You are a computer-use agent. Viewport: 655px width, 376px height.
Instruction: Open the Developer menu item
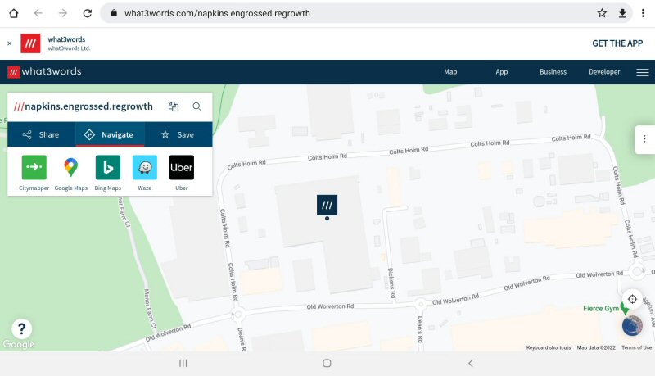tap(604, 72)
